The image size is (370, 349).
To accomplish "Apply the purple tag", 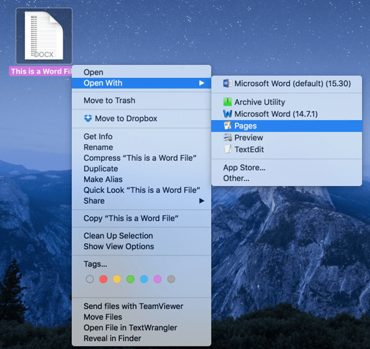I will click(157, 279).
